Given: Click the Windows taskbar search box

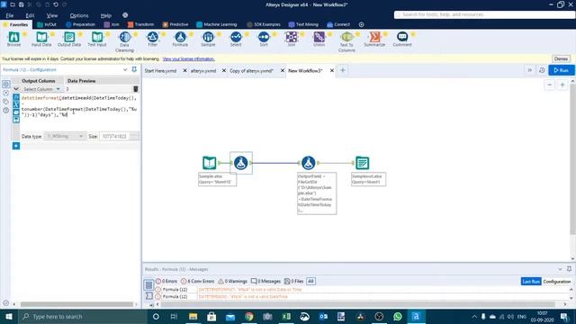Looking at the screenshot, I should (x=83, y=316).
